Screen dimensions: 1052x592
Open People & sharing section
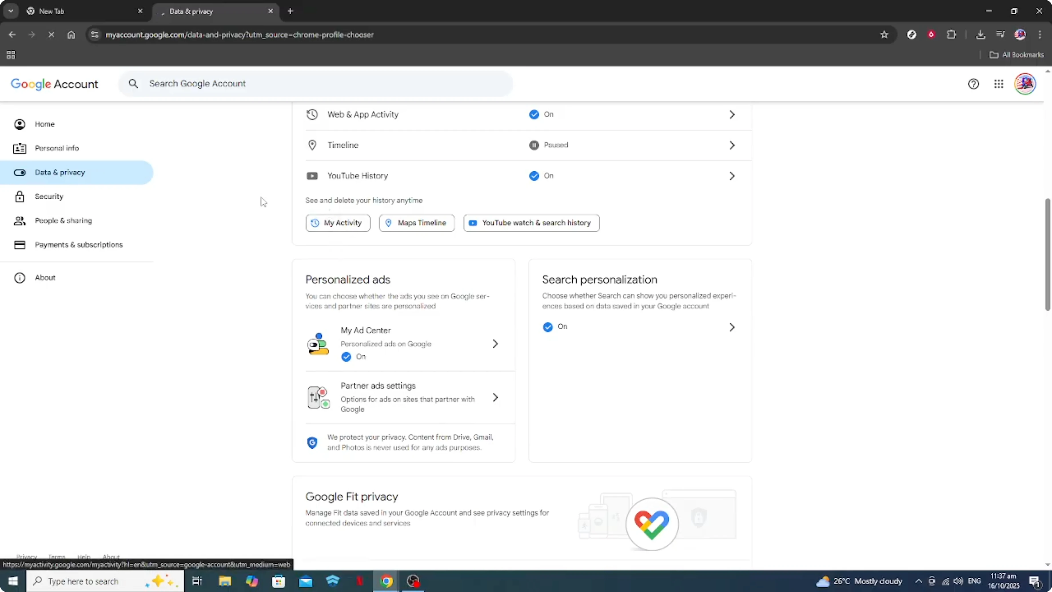click(x=77, y=220)
